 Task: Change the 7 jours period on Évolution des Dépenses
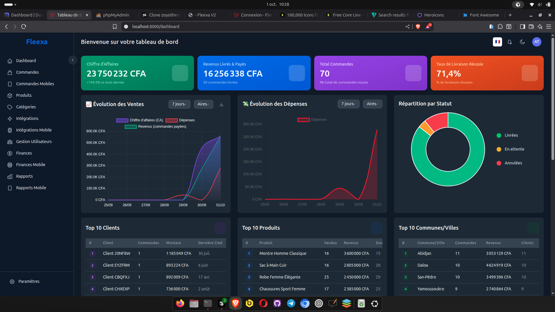348,104
